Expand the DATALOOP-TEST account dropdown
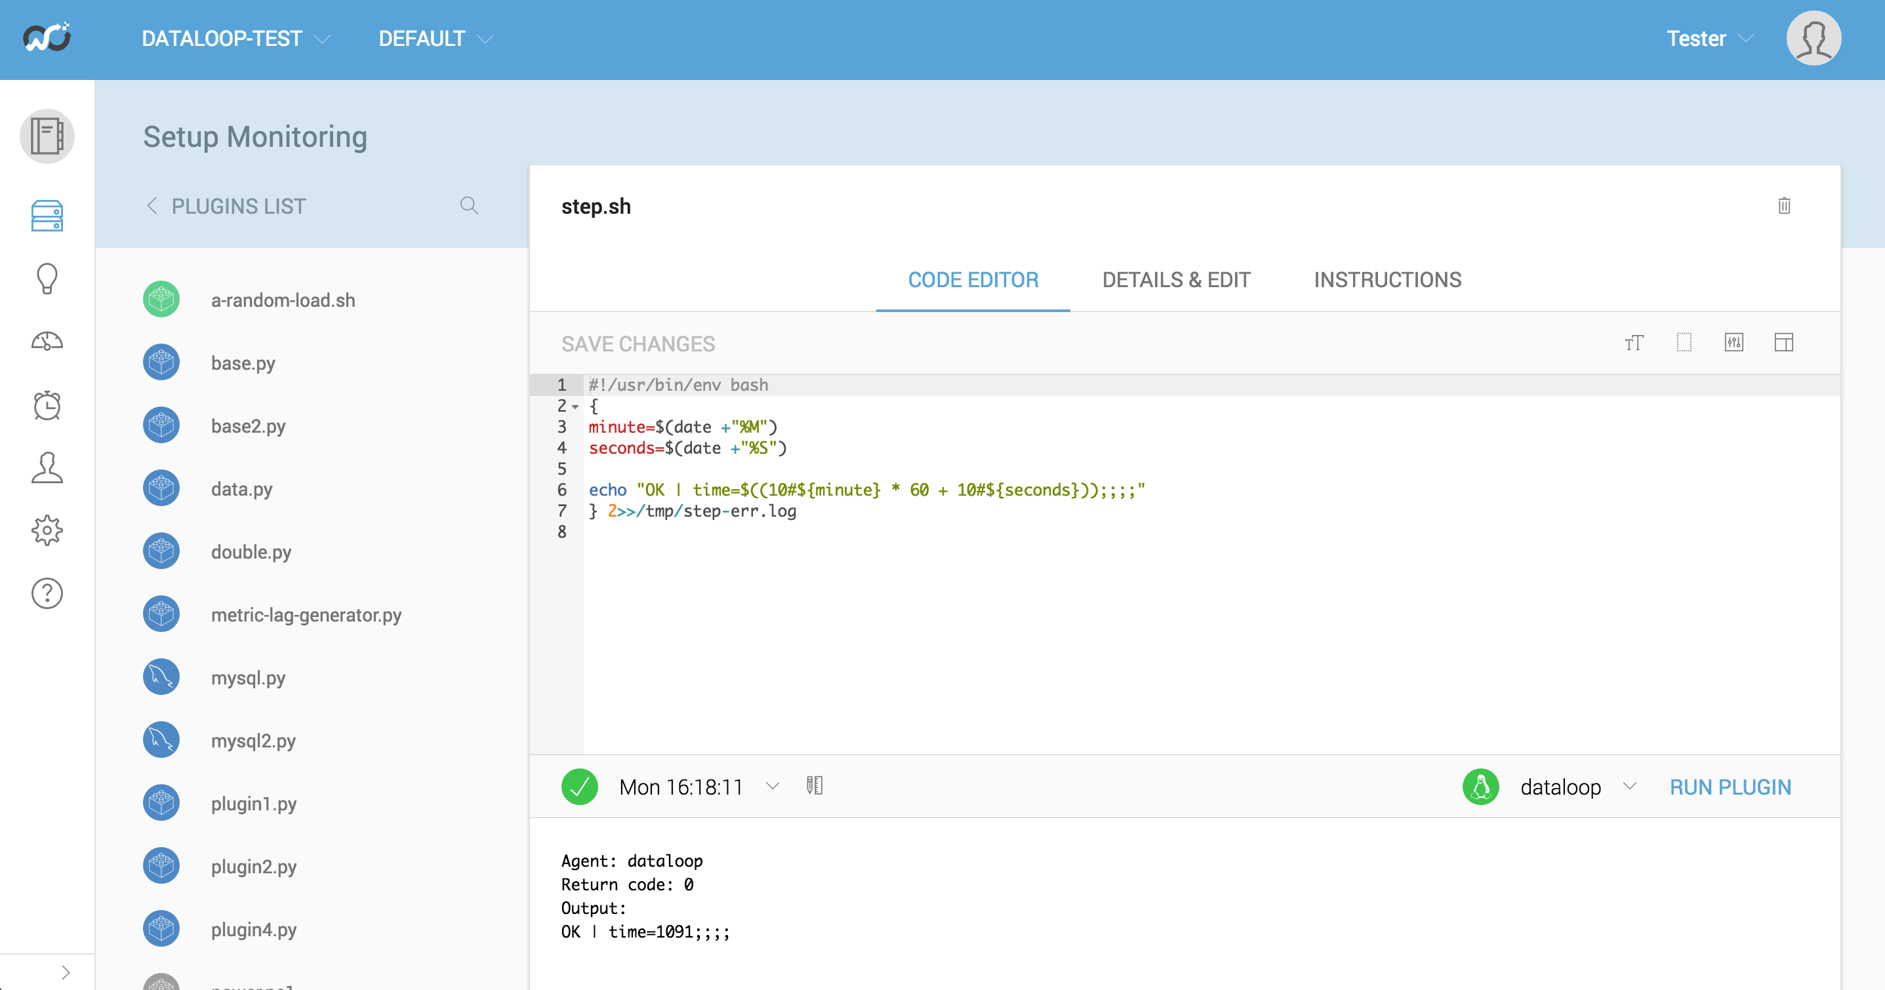This screenshot has width=1885, height=990. 236,38
